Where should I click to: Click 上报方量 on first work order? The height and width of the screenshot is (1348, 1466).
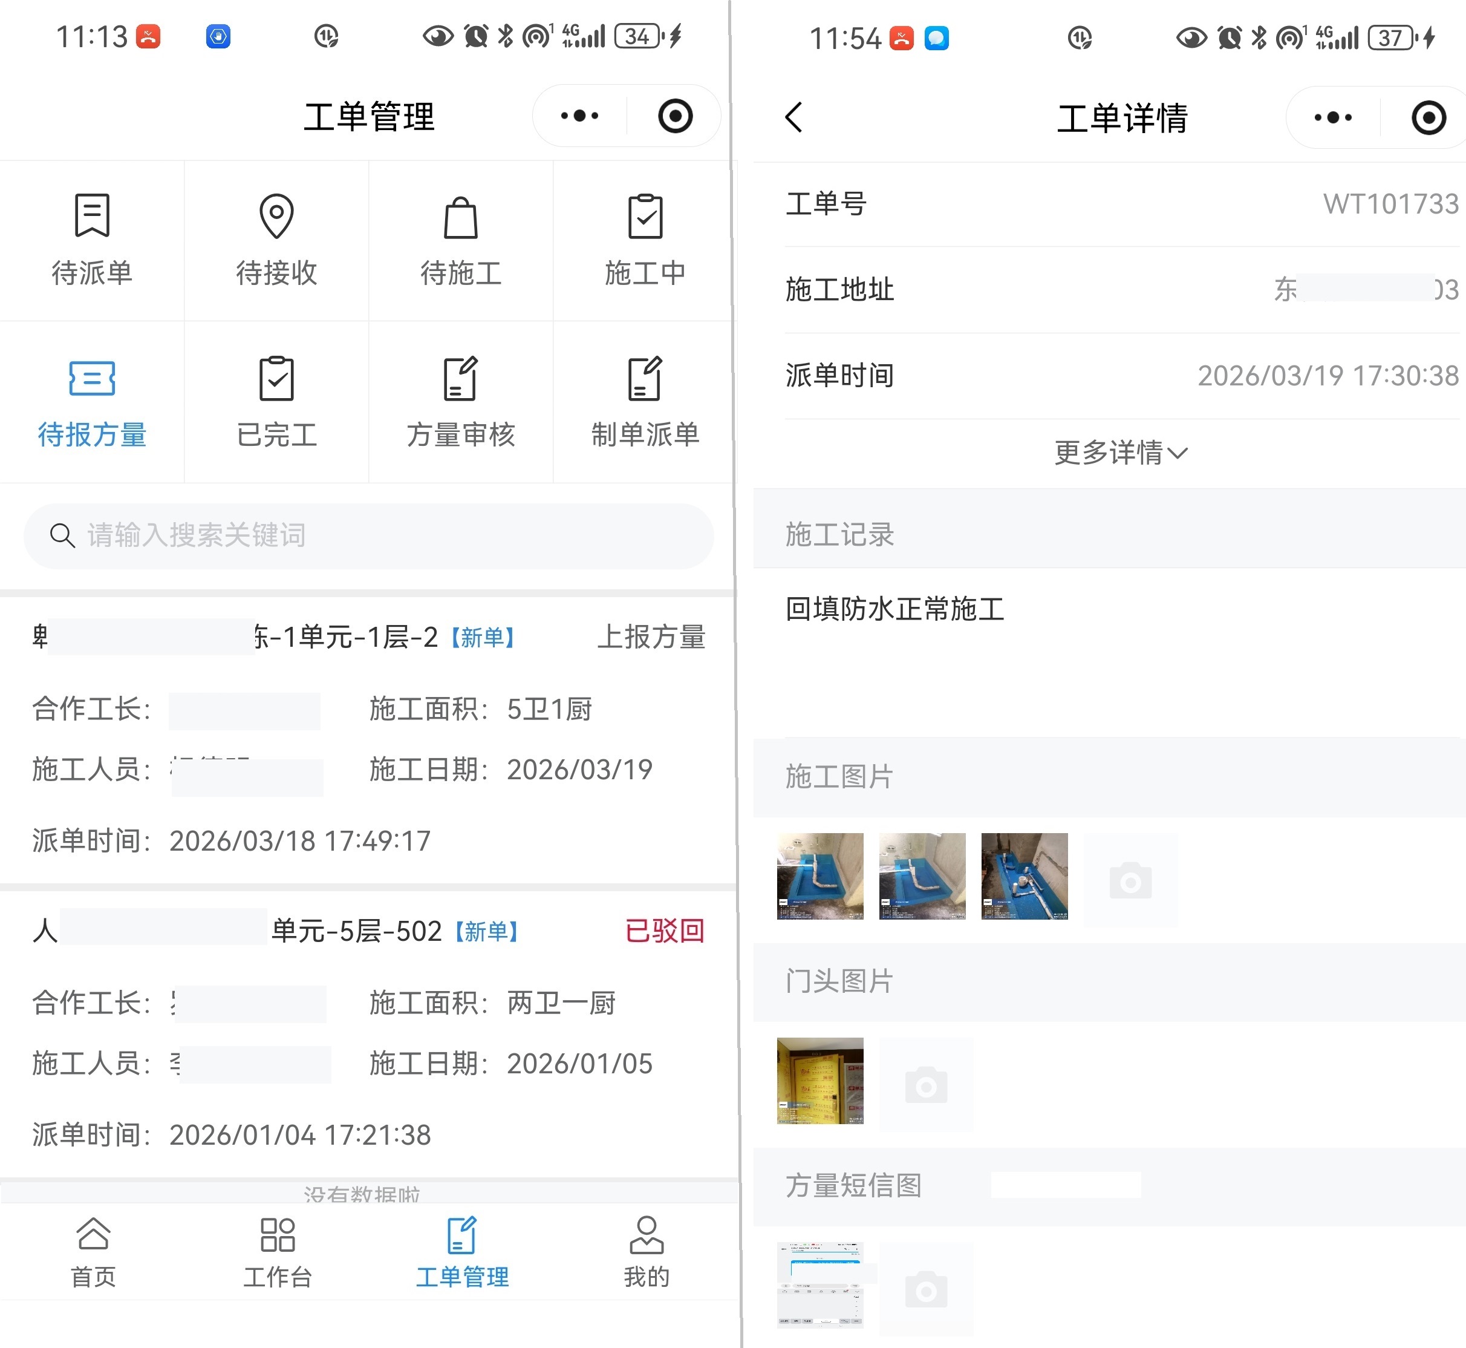[x=651, y=637]
